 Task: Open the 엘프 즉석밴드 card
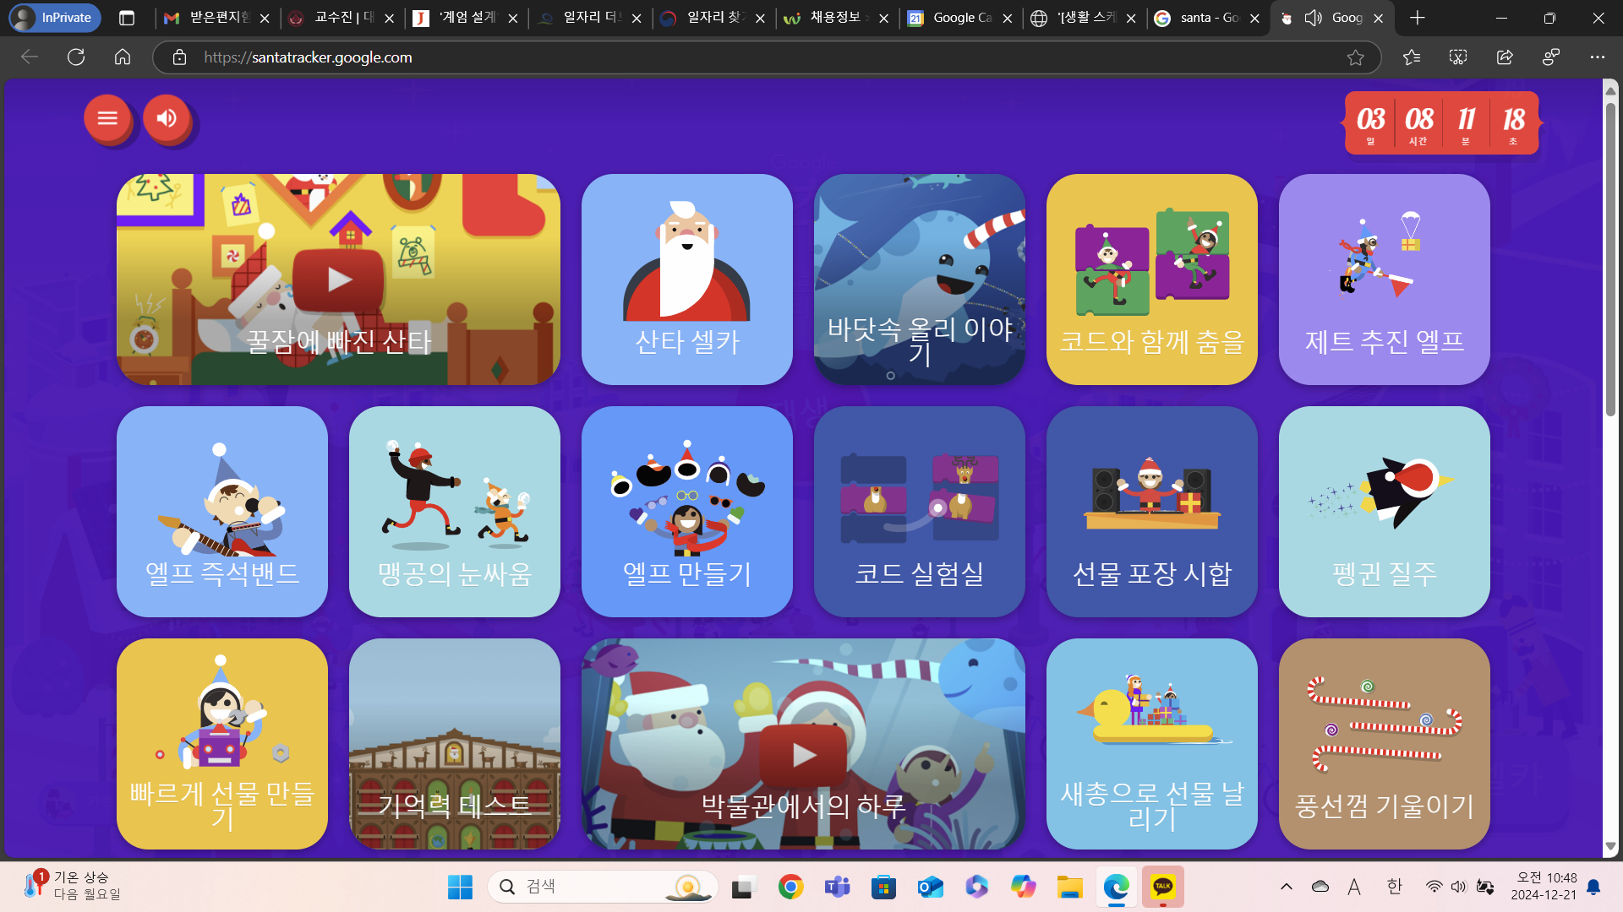tap(221, 512)
